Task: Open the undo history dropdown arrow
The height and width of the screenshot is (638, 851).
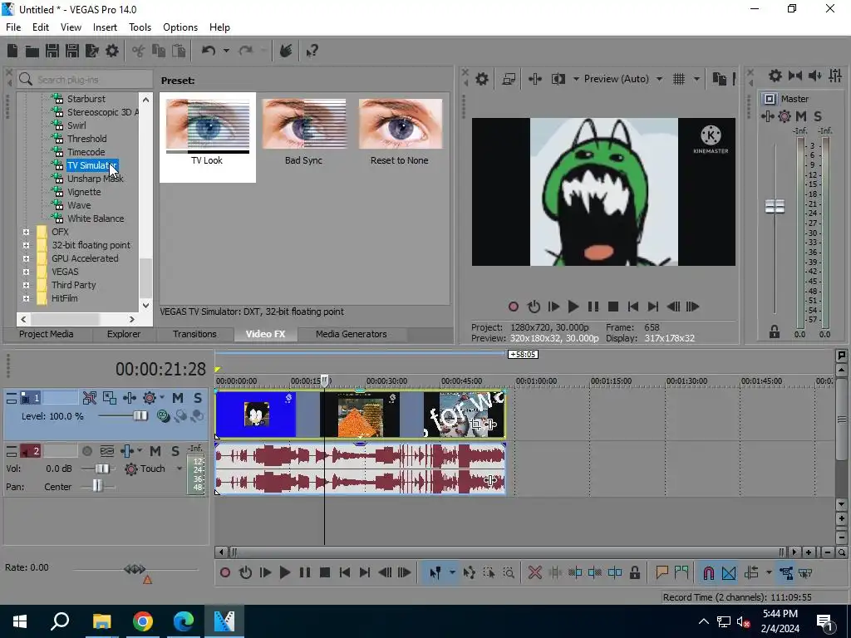Action: pyautogui.click(x=226, y=51)
